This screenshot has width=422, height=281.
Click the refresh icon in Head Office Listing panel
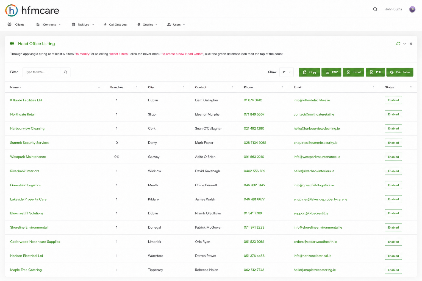pyautogui.click(x=398, y=44)
